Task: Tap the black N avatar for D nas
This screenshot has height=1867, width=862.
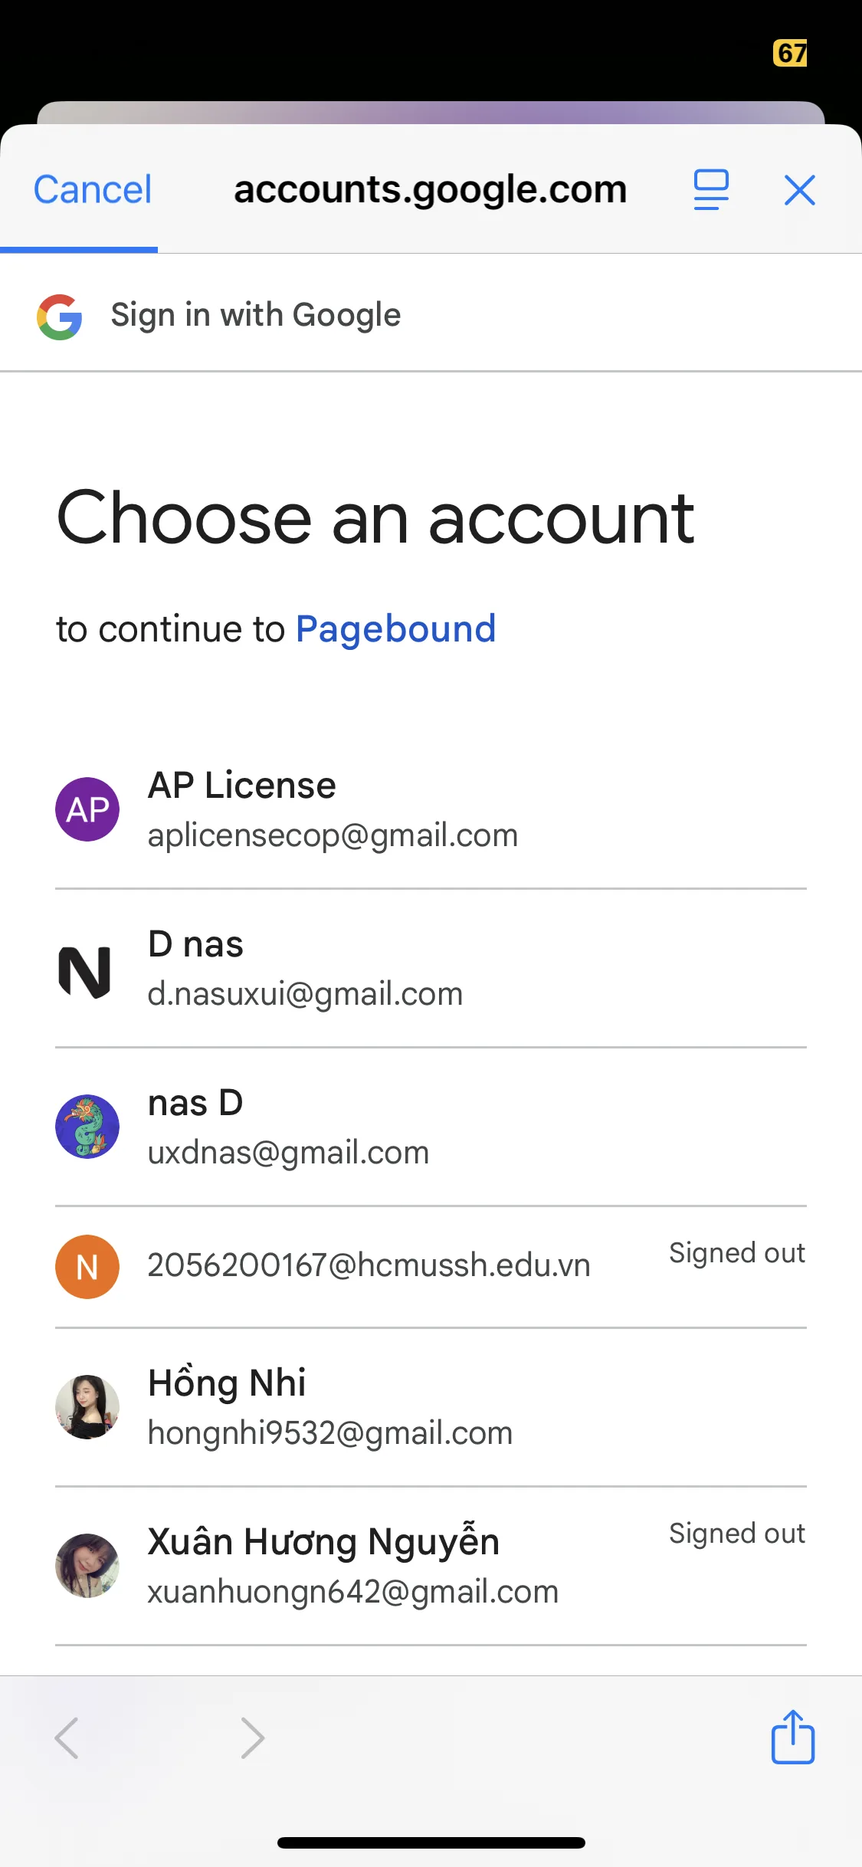Action: 85,972
